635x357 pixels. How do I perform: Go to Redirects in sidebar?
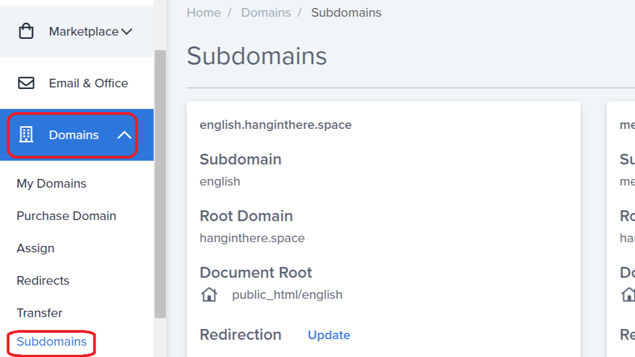tap(43, 280)
